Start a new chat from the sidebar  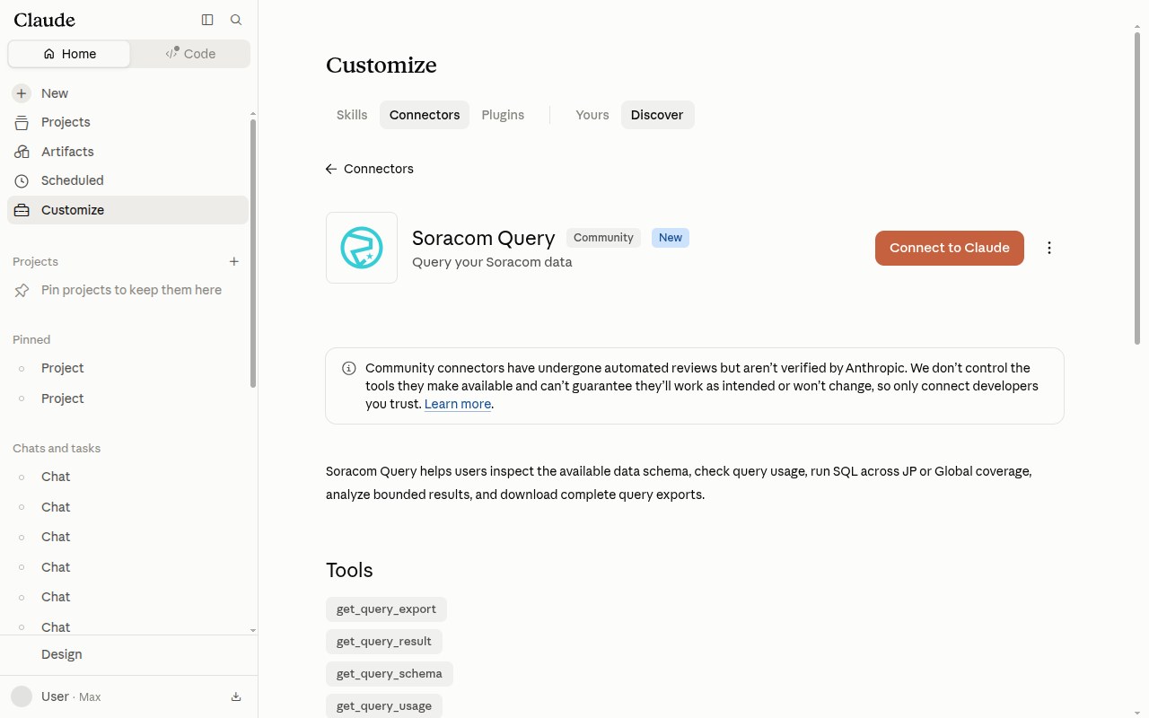click(x=127, y=93)
